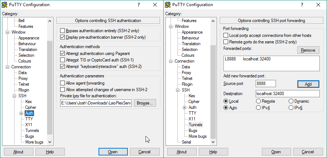Open More bugs category in left window
This screenshot has width=327, height=158.
pyautogui.click(x=34, y=142)
